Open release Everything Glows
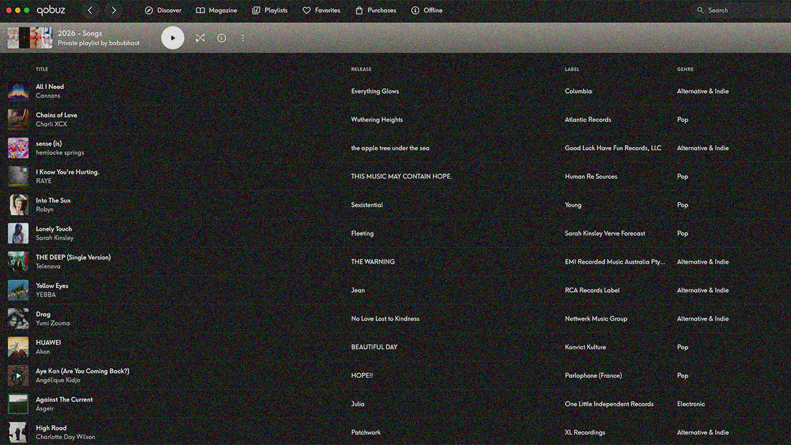The width and height of the screenshot is (791, 445). tap(375, 92)
